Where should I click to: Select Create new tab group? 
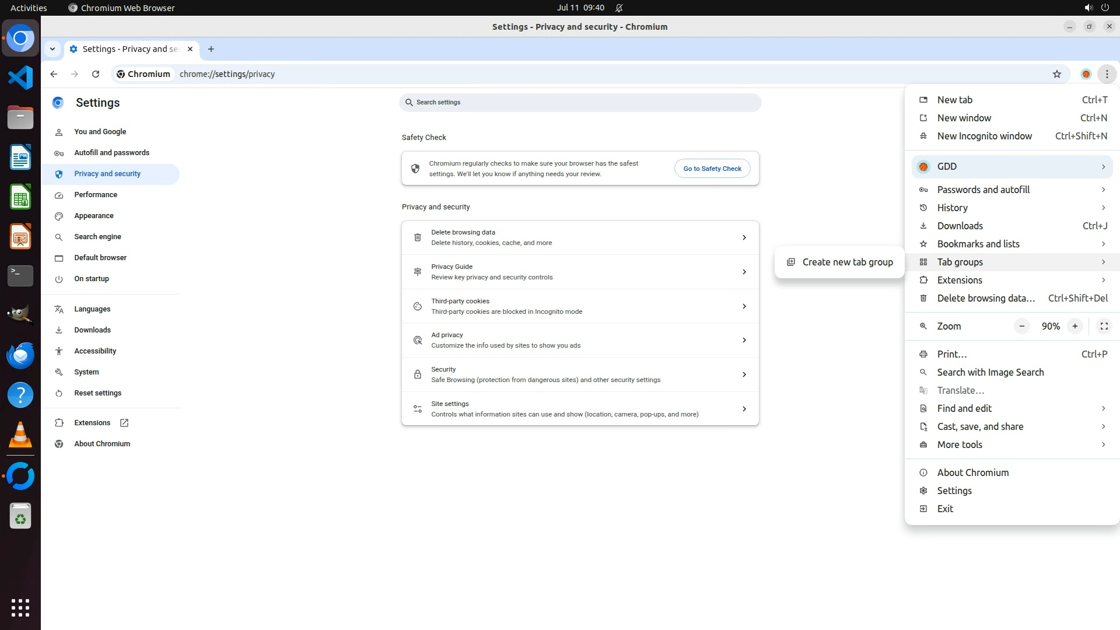tap(840, 262)
